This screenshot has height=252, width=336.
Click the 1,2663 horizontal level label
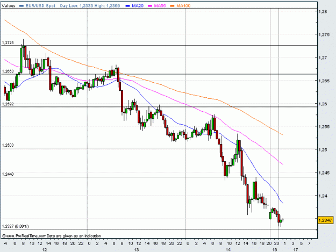pos(8,71)
